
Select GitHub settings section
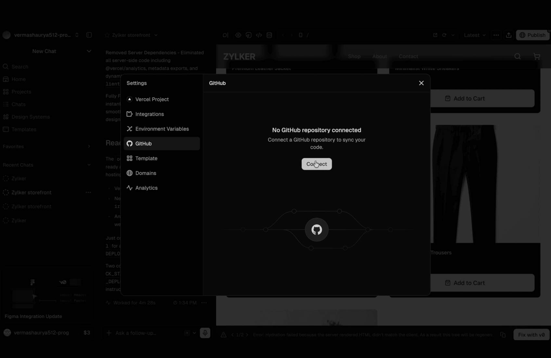(x=161, y=144)
